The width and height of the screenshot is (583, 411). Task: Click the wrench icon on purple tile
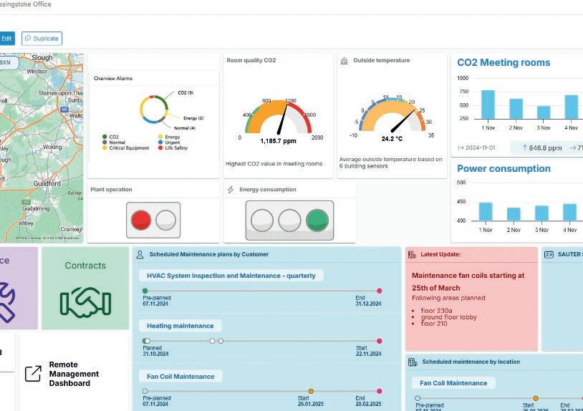pos(6,301)
